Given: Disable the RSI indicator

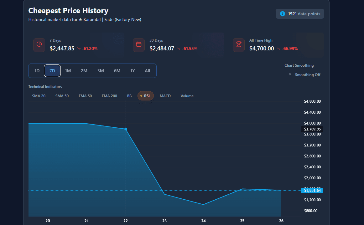Looking at the screenshot, I should (x=145, y=96).
